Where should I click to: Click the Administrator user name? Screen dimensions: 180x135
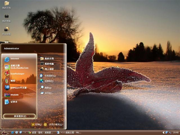point(12,48)
